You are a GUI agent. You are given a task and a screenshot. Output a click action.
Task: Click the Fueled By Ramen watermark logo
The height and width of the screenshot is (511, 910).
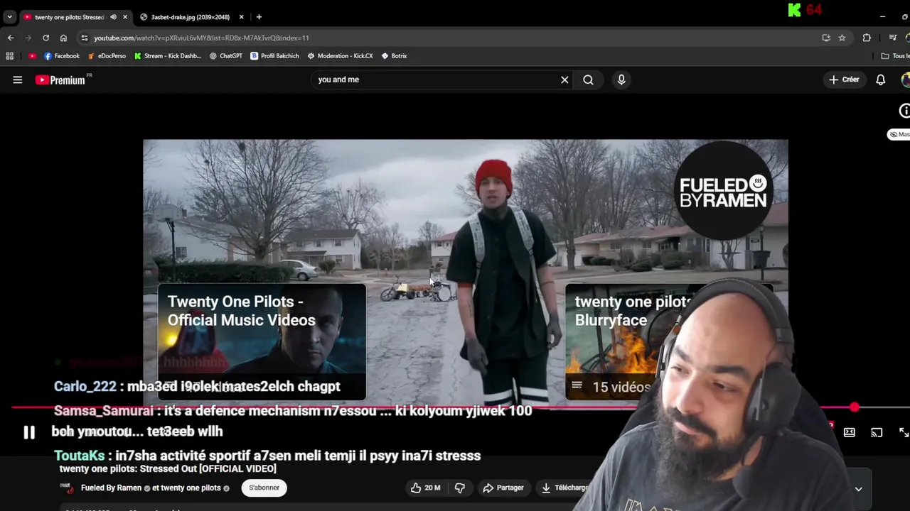(724, 190)
